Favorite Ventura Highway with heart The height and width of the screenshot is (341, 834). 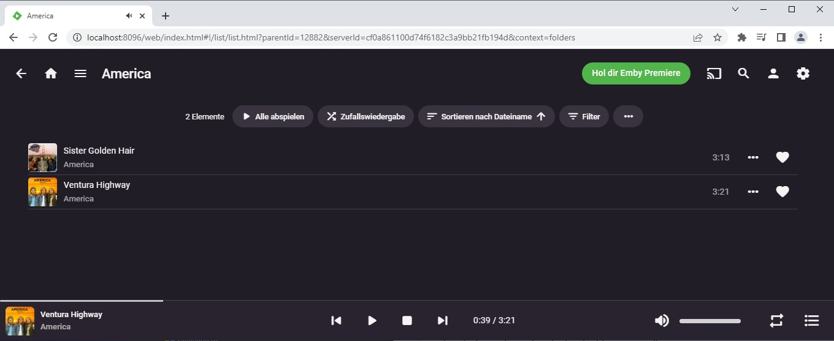tap(782, 192)
